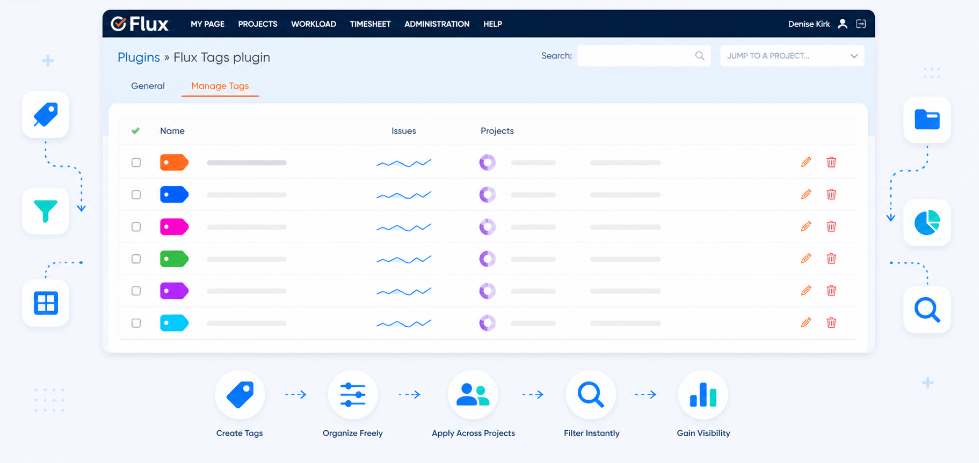Switch to the General tab
979x463 pixels.
point(148,86)
